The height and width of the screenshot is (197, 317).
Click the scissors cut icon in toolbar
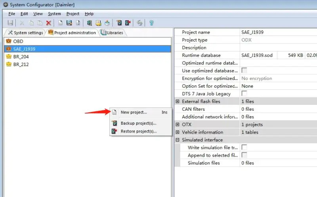pos(22,23)
